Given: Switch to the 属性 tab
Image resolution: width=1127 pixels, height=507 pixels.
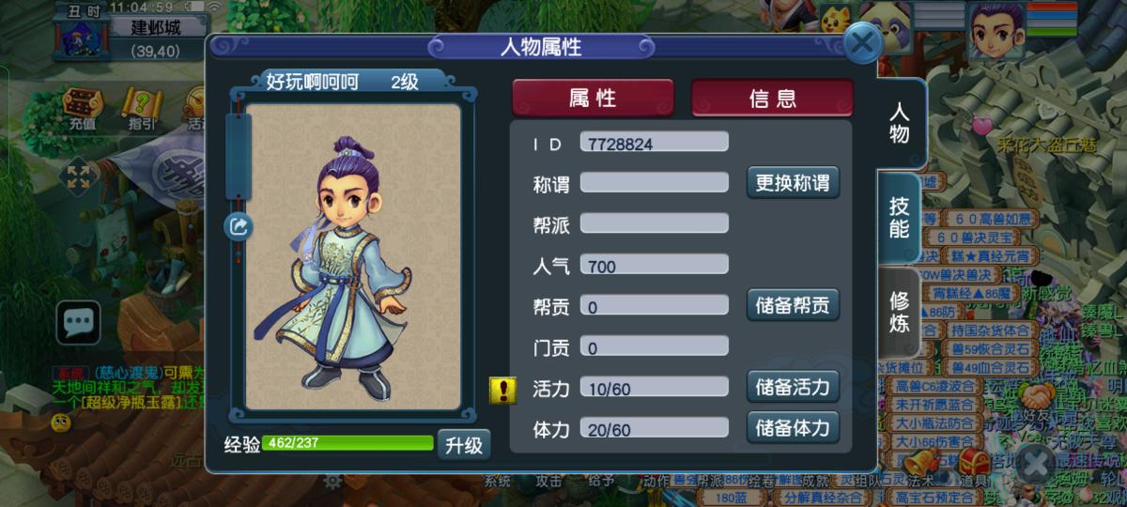Looking at the screenshot, I should click(x=593, y=99).
